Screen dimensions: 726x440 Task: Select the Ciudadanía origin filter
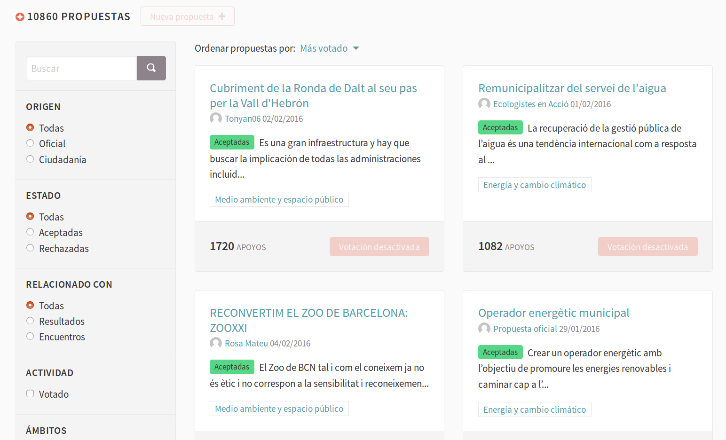(x=30, y=159)
